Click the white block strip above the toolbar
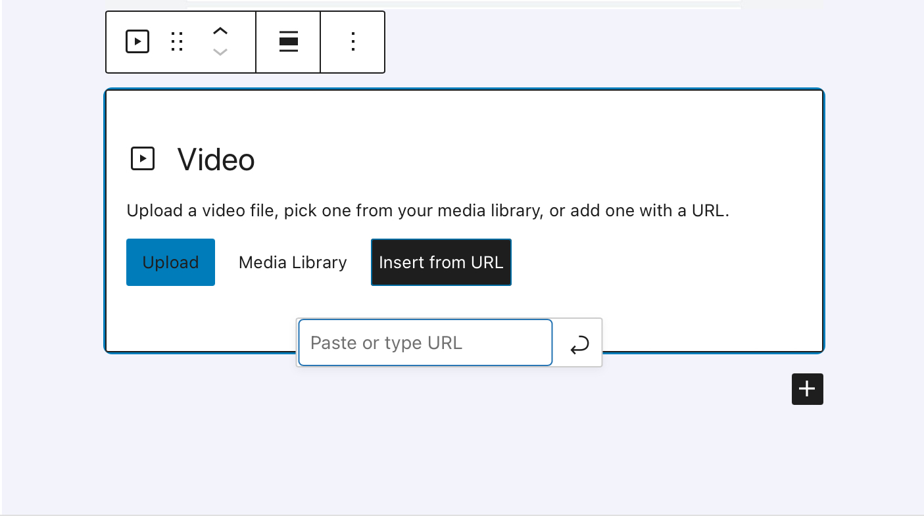Screen dimensions: 924x516 coord(464,4)
